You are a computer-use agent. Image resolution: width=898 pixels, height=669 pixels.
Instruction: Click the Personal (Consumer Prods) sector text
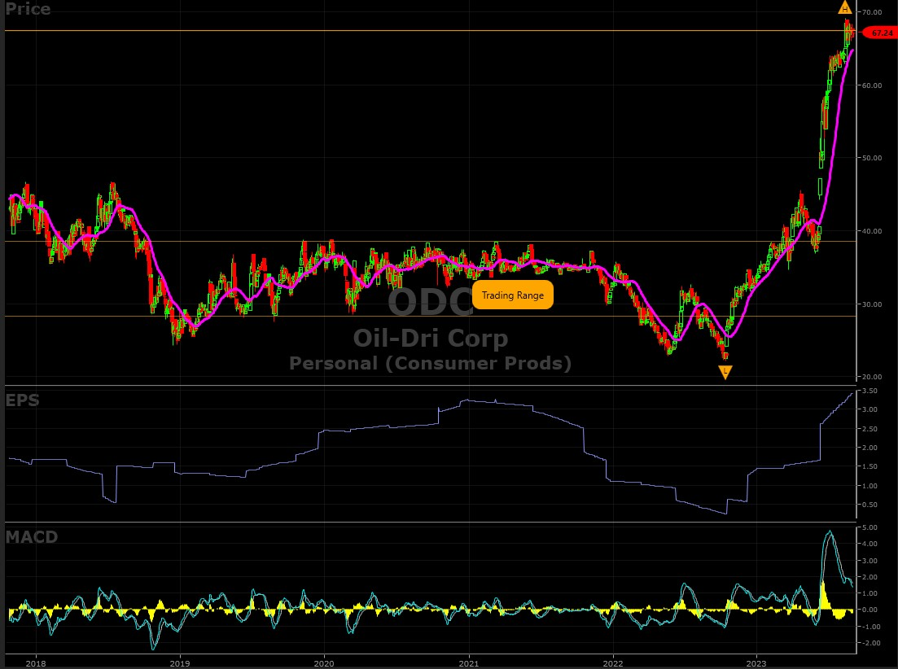tap(430, 364)
